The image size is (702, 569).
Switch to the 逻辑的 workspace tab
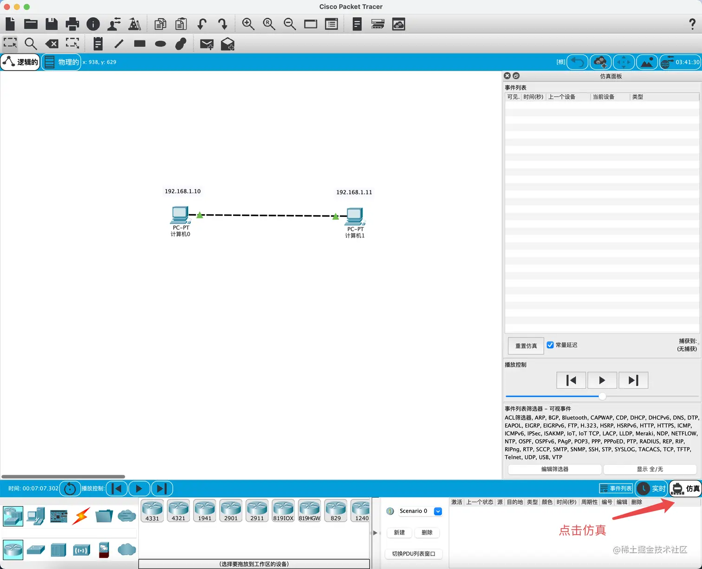tap(20, 62)
